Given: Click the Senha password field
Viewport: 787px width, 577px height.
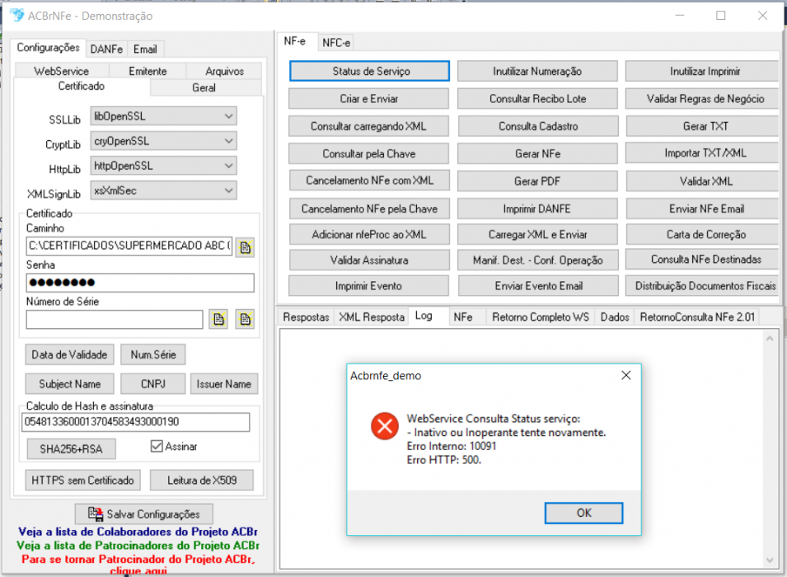Looking at the screenshot, I should pyautogui.click(x=140, y=283).
